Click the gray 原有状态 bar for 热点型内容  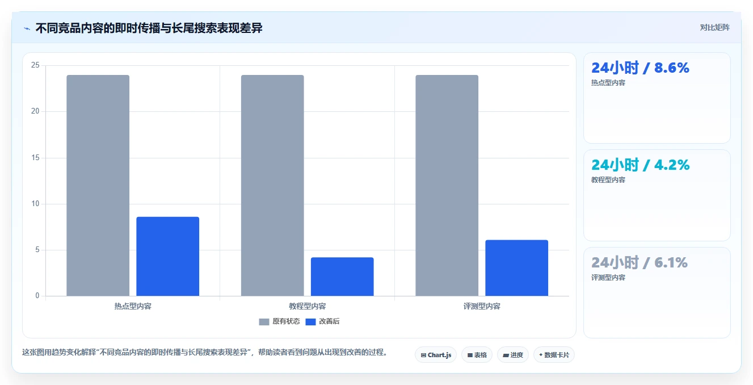click(98, 186)
